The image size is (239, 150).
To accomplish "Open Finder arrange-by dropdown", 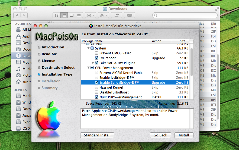I will 91,15.
